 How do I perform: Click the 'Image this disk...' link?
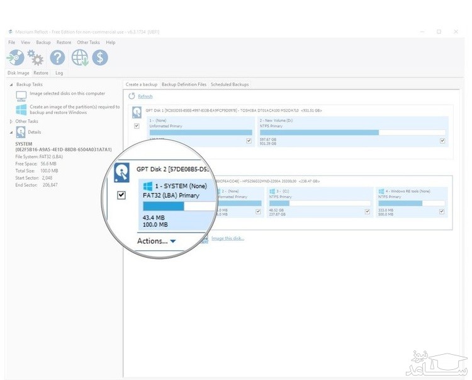coord(227,238)
